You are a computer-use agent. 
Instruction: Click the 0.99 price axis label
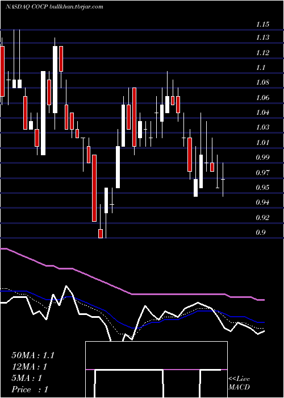(262, 157)
